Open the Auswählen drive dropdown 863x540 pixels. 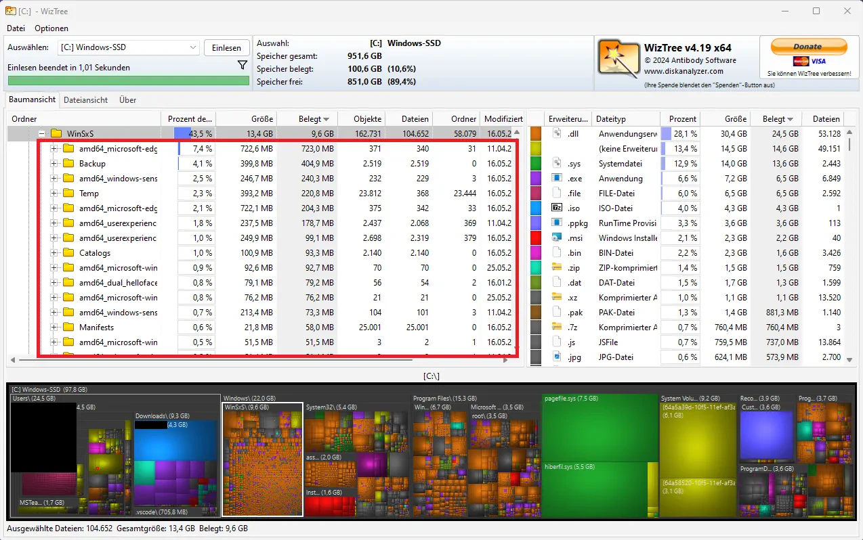pyautogui.click(x=128, y=47)
